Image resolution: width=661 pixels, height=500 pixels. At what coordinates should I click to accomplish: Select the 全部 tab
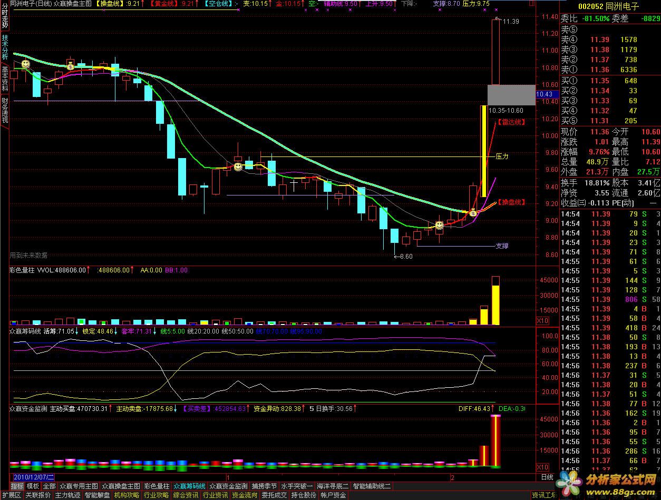[x=49, y=486]
